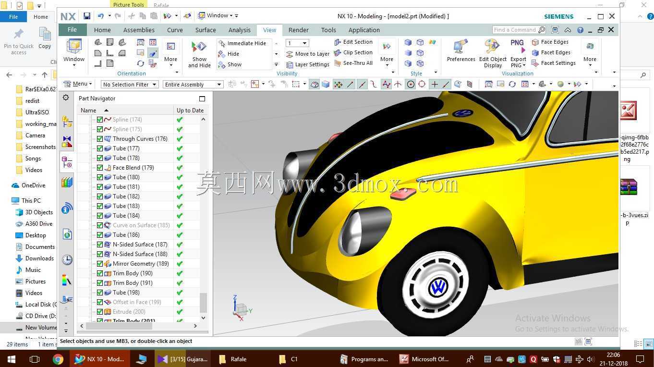Uncheck the Spline (174) feature checkbox

coord(100,120)
